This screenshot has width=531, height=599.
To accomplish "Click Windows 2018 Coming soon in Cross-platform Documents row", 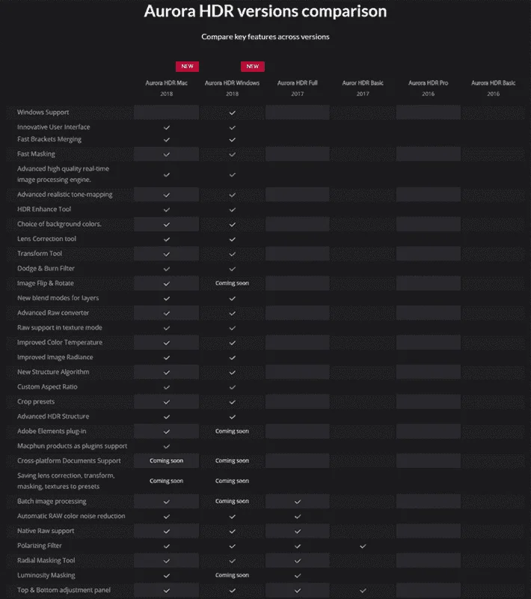I will point(232,460).
